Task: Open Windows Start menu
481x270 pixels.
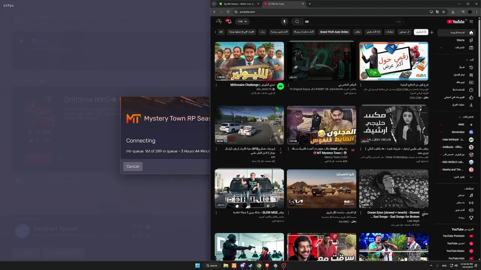Action: click(198, 265)
